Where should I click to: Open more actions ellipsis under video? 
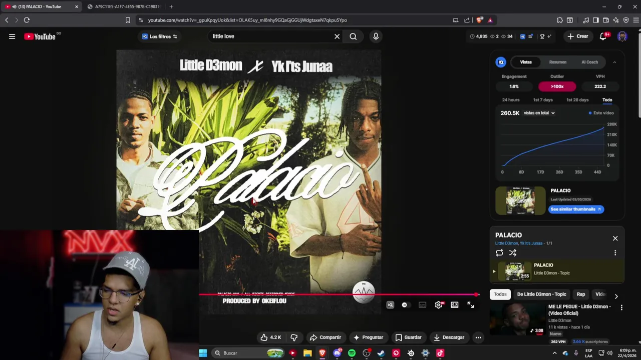pos(478,337)
